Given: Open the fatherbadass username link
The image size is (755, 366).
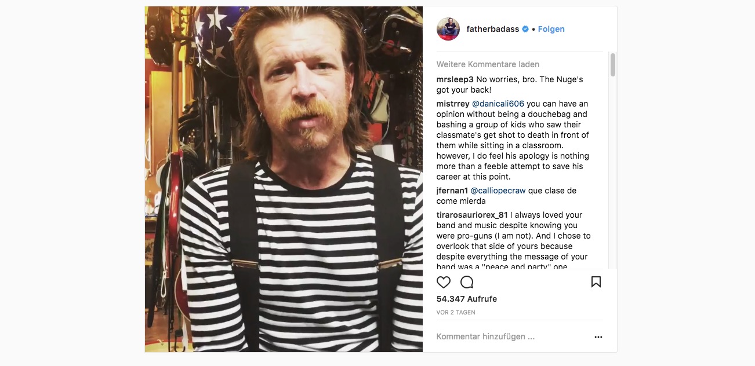Looking at the screenshot, I should click(492, 29).
